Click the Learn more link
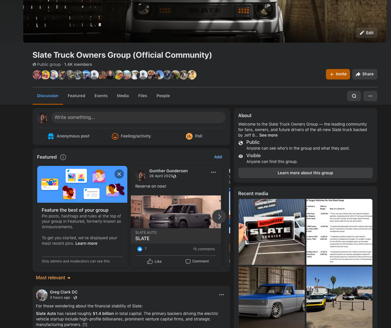The height and width of the screenshot is (328, 391). 86,243
